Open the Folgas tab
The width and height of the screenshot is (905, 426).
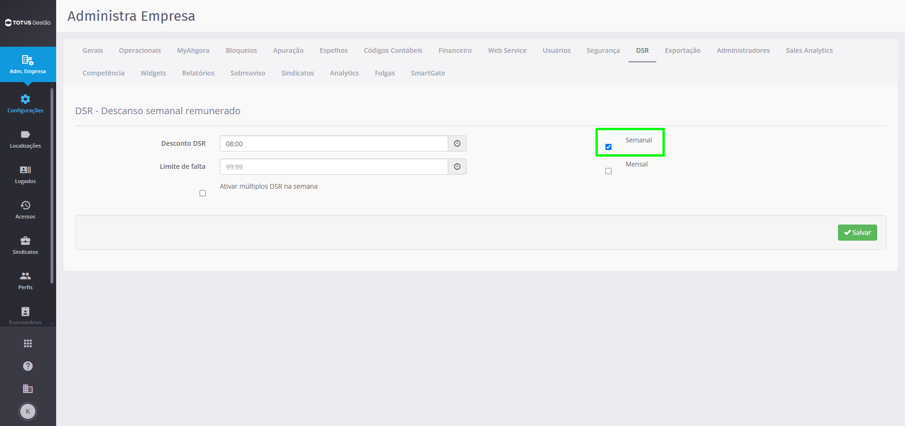click(385, 73)
